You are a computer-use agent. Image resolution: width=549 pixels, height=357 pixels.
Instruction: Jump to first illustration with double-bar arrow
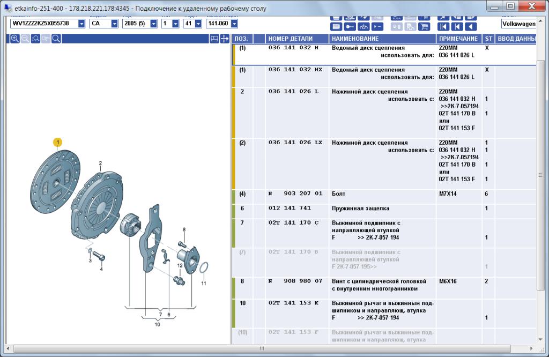coord(443,27)
